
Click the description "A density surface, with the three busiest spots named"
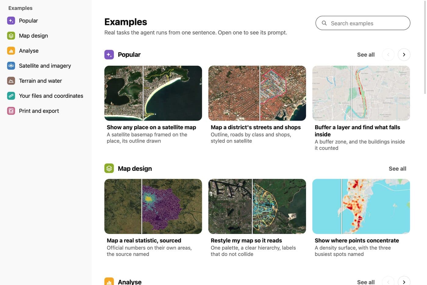coord(353,251)
